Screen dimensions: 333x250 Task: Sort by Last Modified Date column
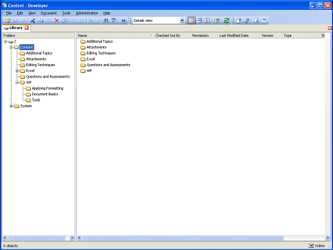[239, 35]
